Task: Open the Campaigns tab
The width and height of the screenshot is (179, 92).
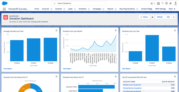Action: (97, 9)
